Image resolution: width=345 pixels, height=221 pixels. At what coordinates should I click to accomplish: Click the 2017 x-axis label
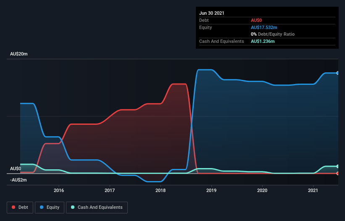(110, 190)
